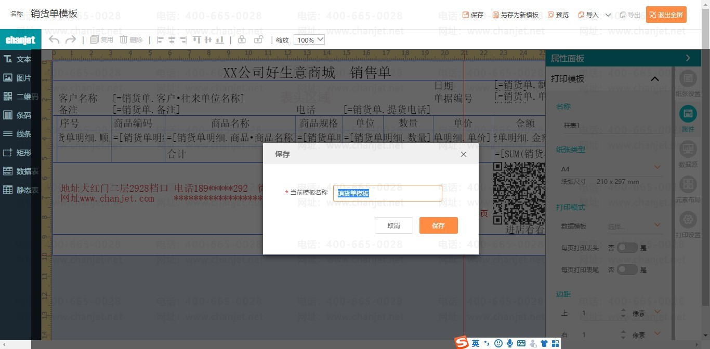The image size is (710, 349).
Task: Click the 上 margin stepper arrows
Action: click(x=624, y=313)
